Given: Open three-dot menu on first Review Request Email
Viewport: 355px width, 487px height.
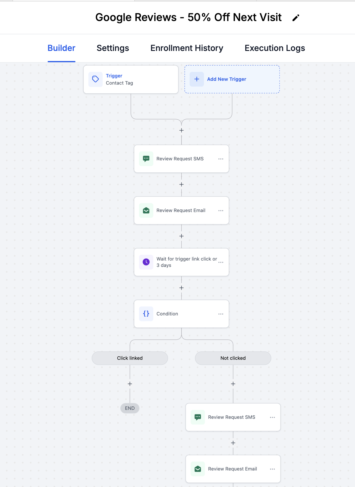Looking at the screenshot, I should pos(221,211).
